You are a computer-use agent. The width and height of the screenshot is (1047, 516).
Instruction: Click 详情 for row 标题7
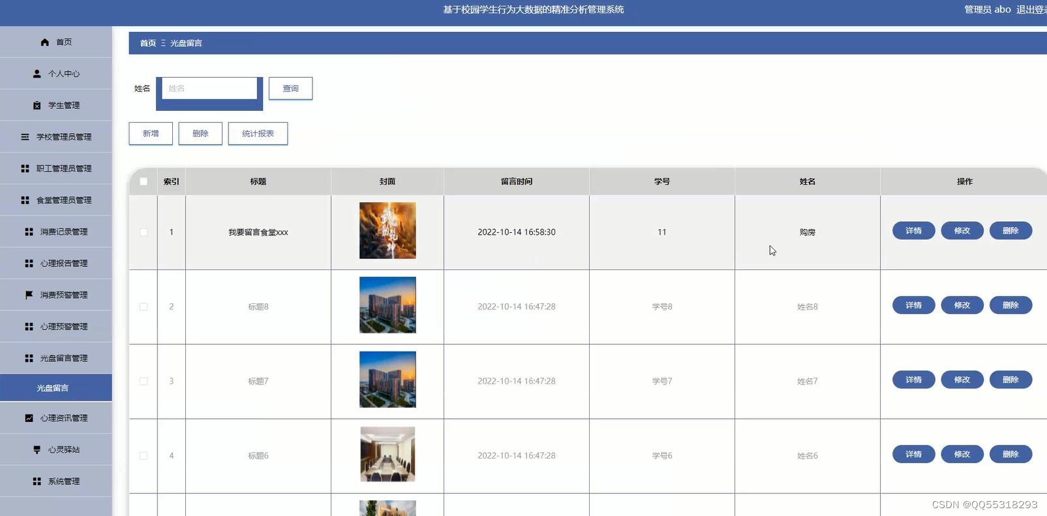(x=913, y=380)
